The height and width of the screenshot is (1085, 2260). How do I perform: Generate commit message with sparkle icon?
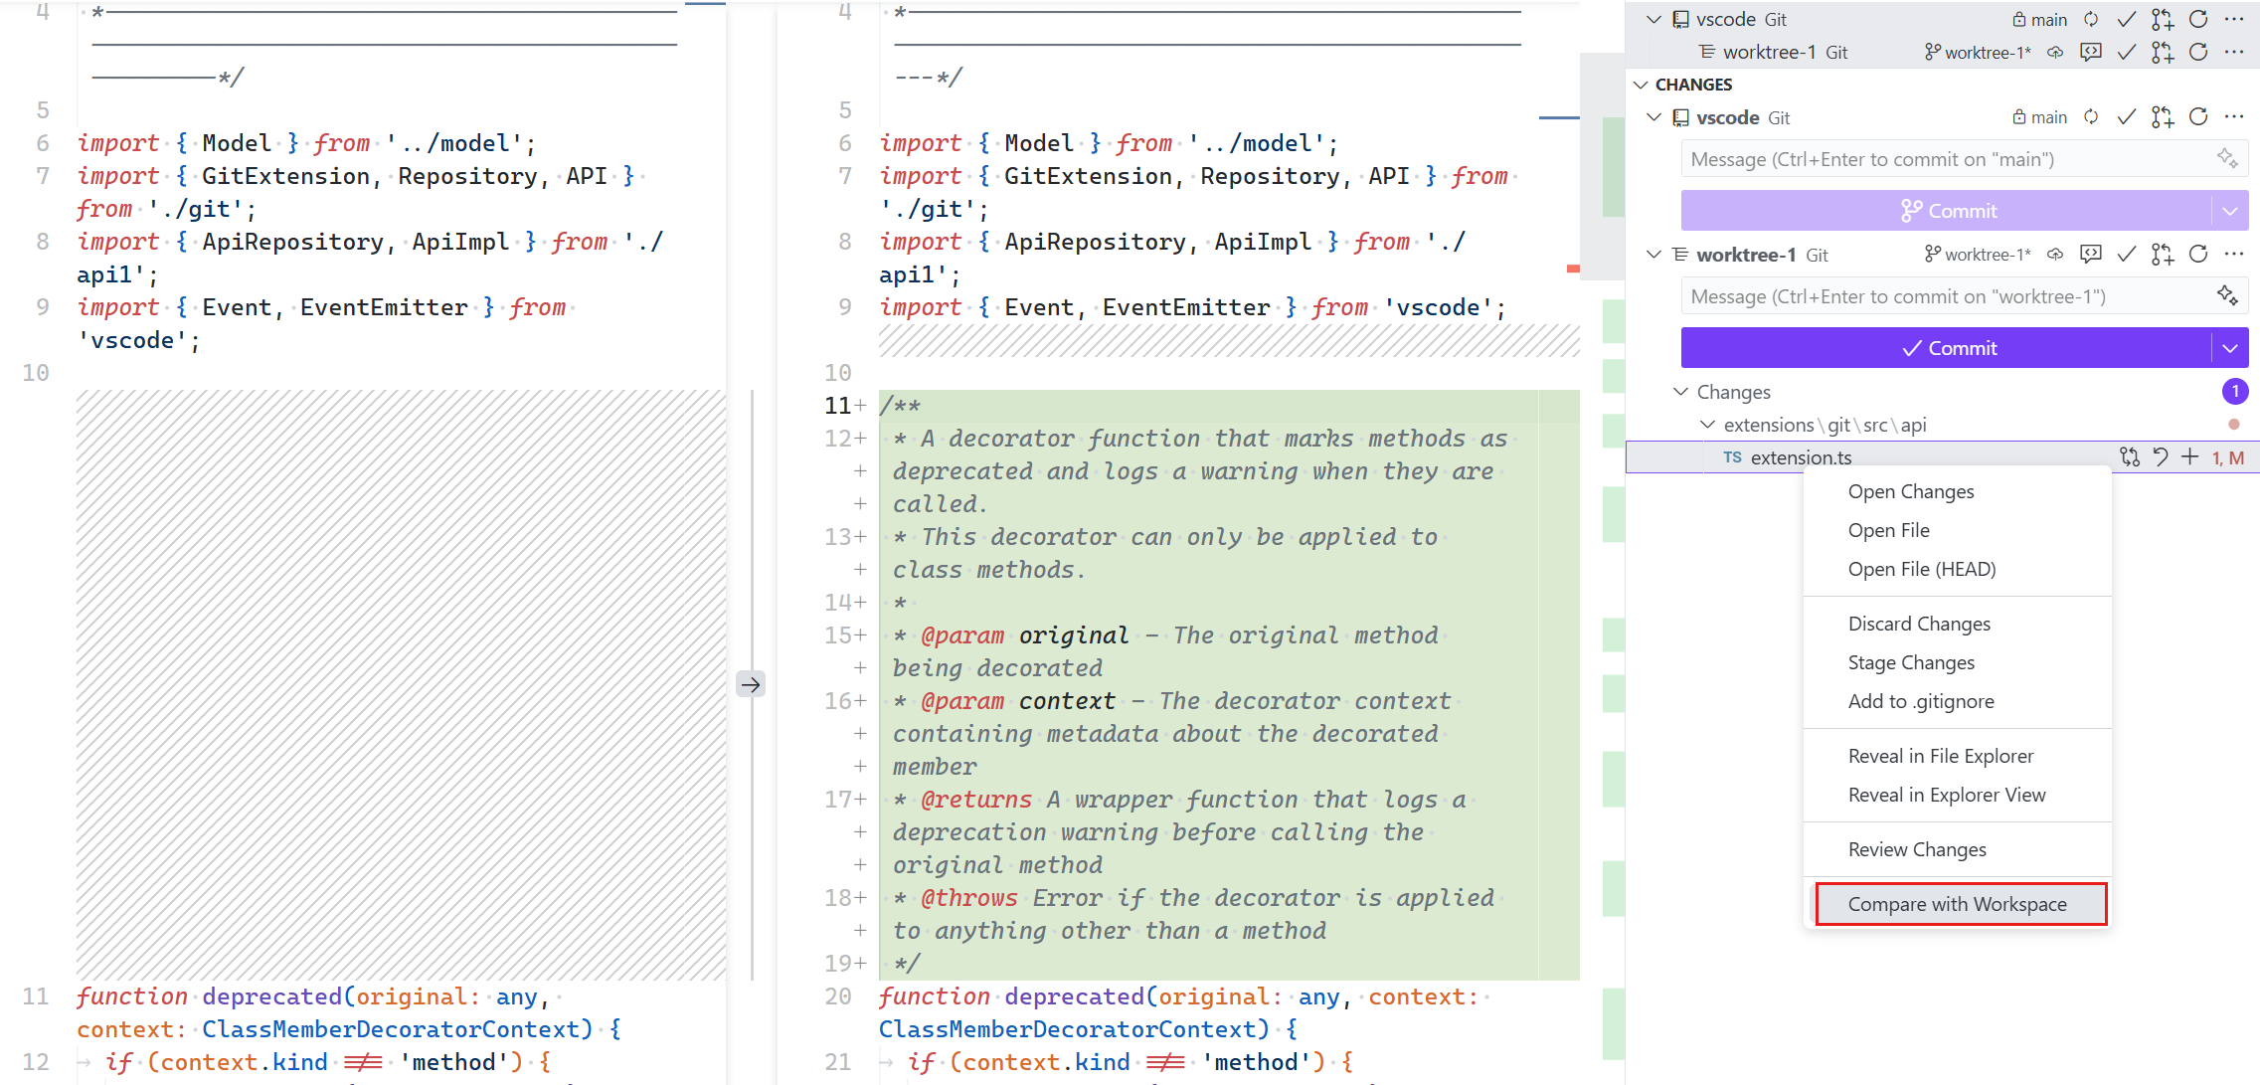tap(2224, 158)
